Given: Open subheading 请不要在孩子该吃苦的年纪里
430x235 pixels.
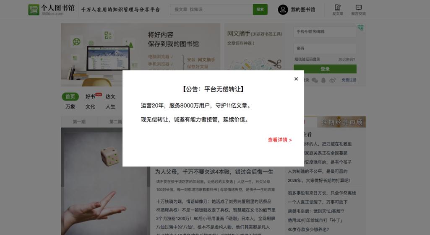Looking at the screenshot, I should [x=194, y=182].
